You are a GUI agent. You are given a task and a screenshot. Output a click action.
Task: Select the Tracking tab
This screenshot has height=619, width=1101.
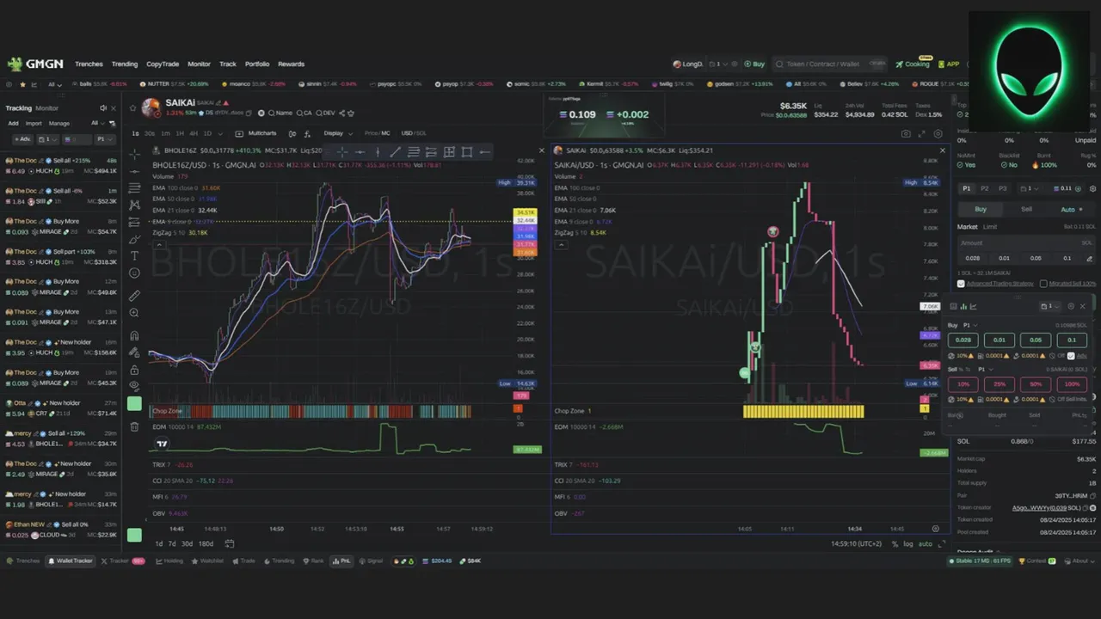tap(18, 108)
